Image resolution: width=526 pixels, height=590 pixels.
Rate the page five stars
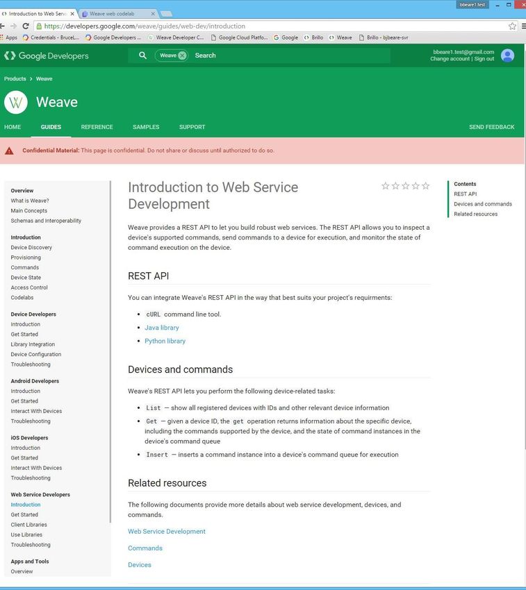(425, 185)
